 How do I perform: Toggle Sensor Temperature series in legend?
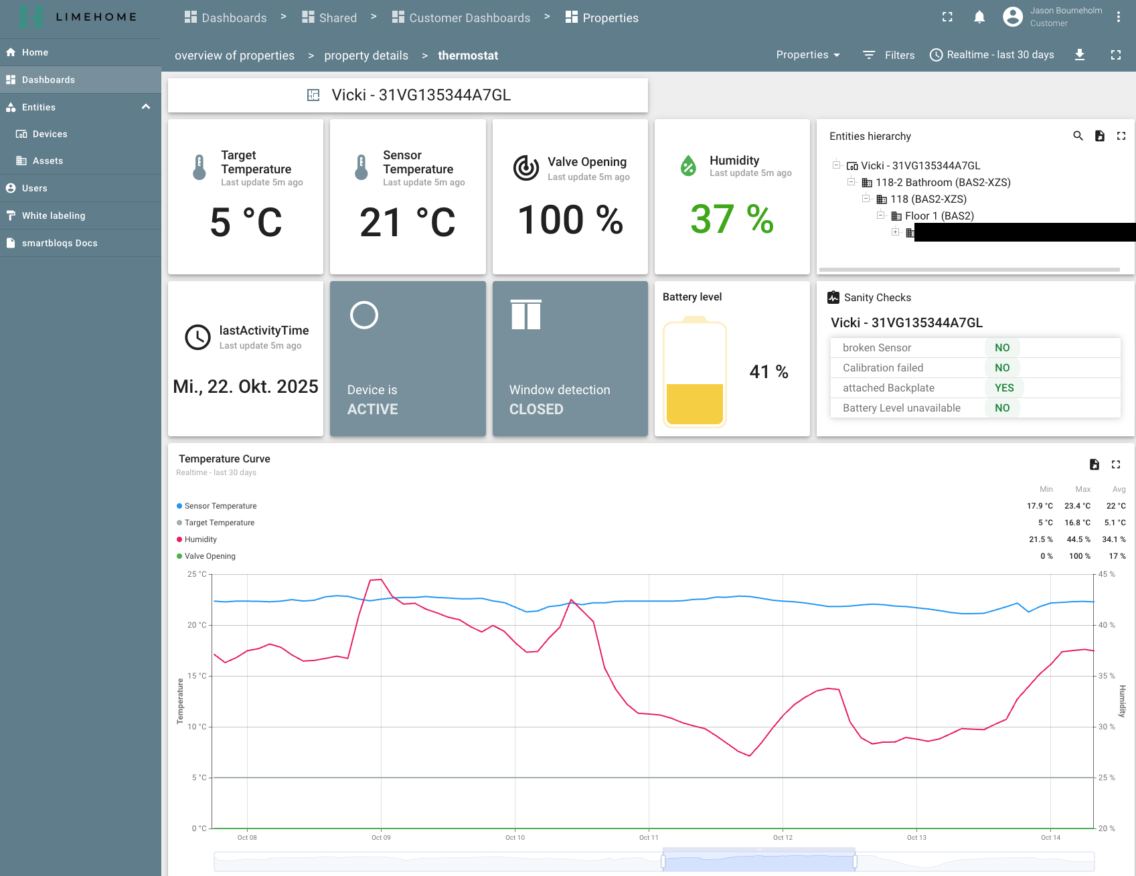(220, 506)
